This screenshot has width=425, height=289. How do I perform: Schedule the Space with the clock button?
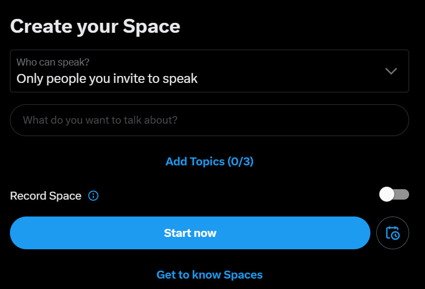392,233
